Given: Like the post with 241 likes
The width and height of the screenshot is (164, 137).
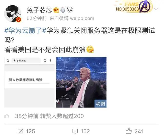Looking at the screenshot, I should coord(135,131).
